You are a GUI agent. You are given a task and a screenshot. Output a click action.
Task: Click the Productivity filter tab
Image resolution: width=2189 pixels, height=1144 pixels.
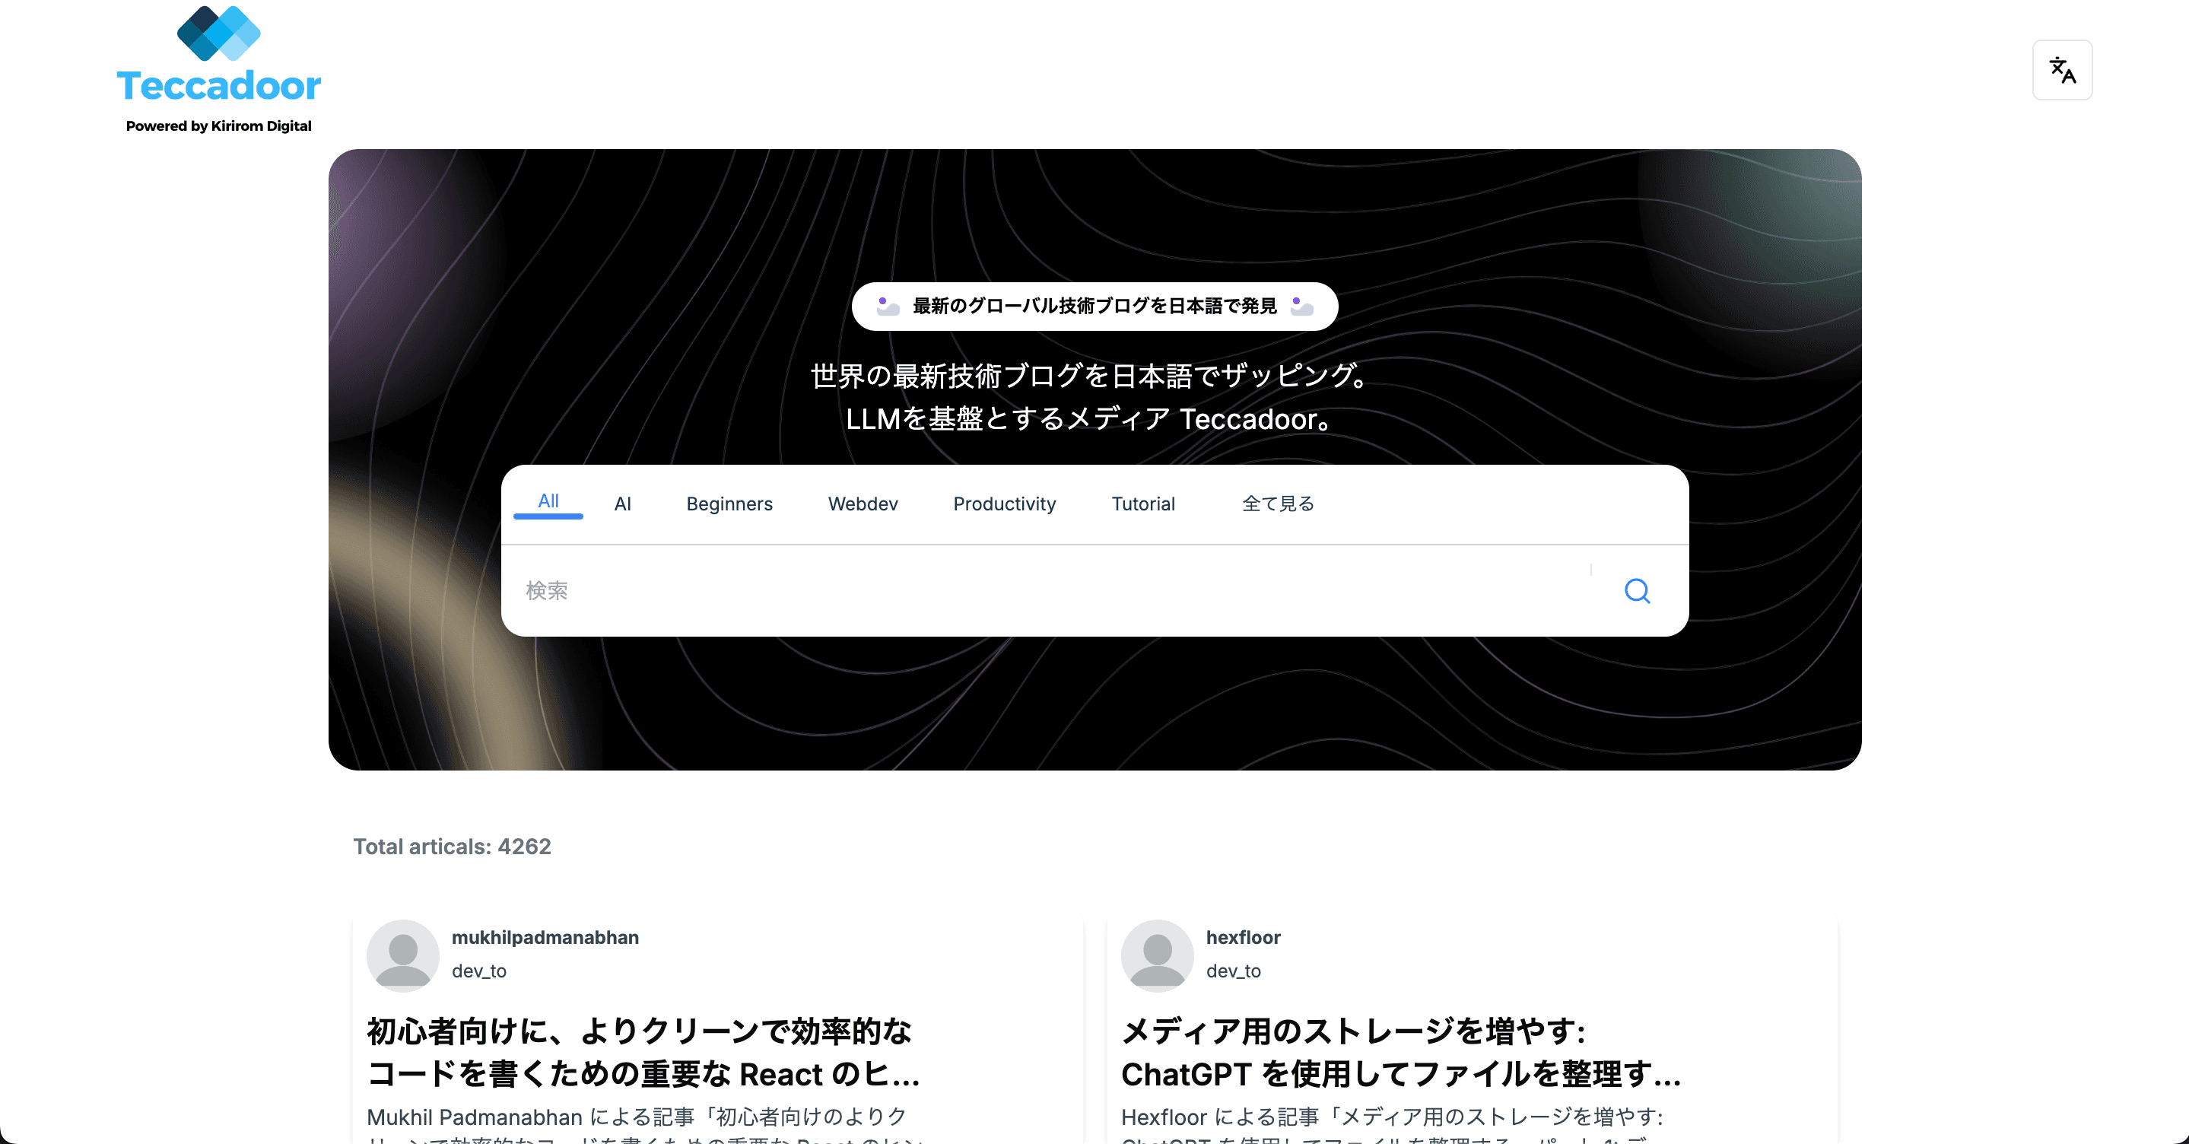pos(1005,503)
